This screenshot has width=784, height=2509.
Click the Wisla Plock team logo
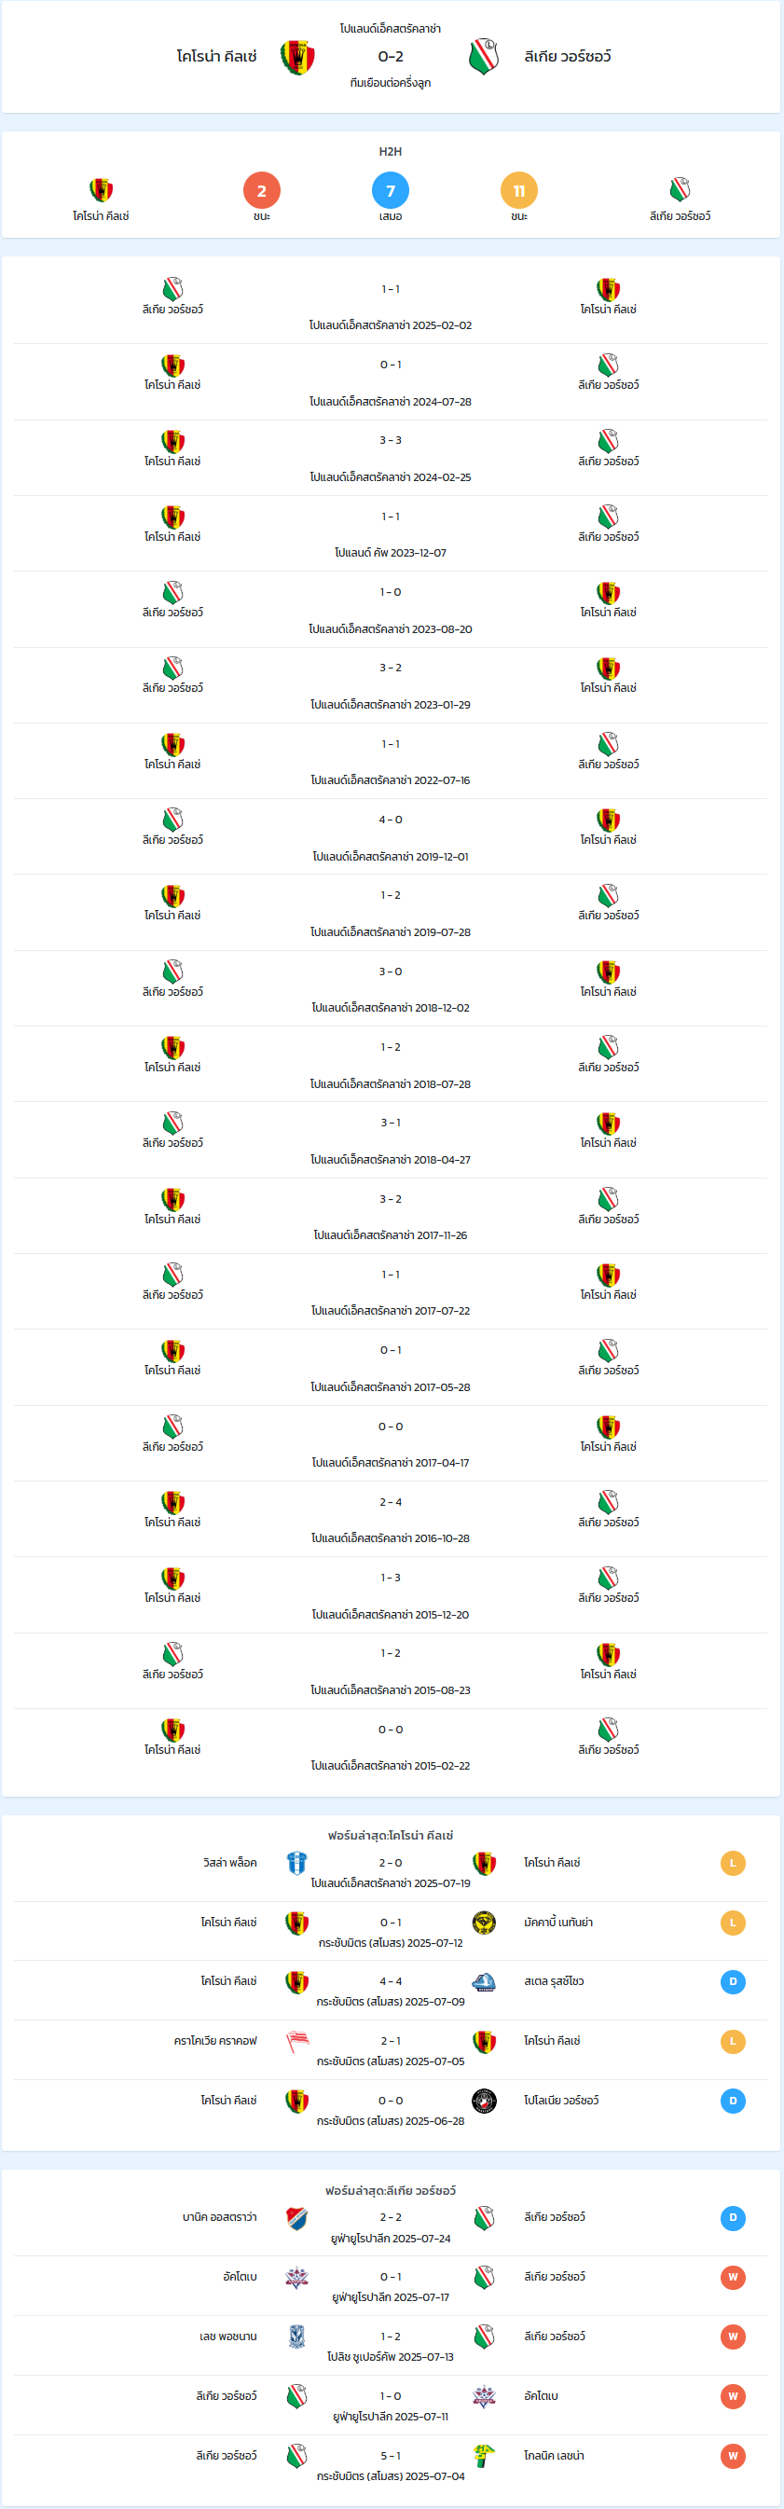(x=297, y=1862)
